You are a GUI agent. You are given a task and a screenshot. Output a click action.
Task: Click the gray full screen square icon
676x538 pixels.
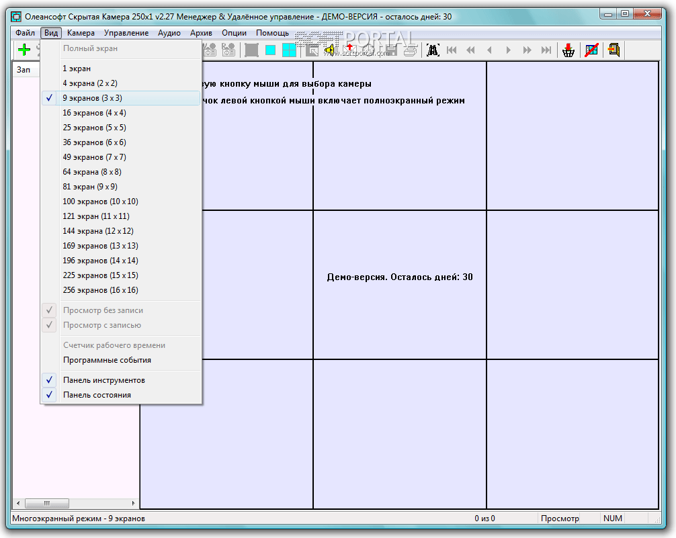click(251, 50)
